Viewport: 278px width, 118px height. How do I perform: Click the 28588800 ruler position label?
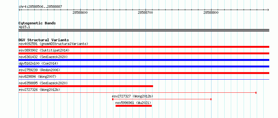tap(211, 12)
